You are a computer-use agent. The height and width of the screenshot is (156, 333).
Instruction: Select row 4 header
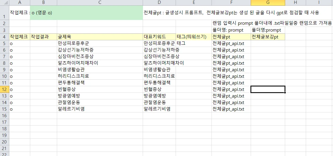[x=4, y=37]
